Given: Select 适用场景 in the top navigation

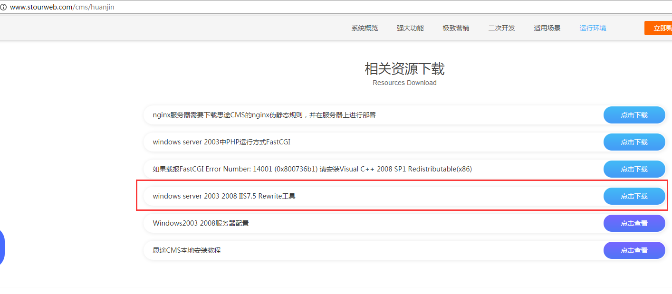Looking at the screenshot, I should [x=547, y=28].
